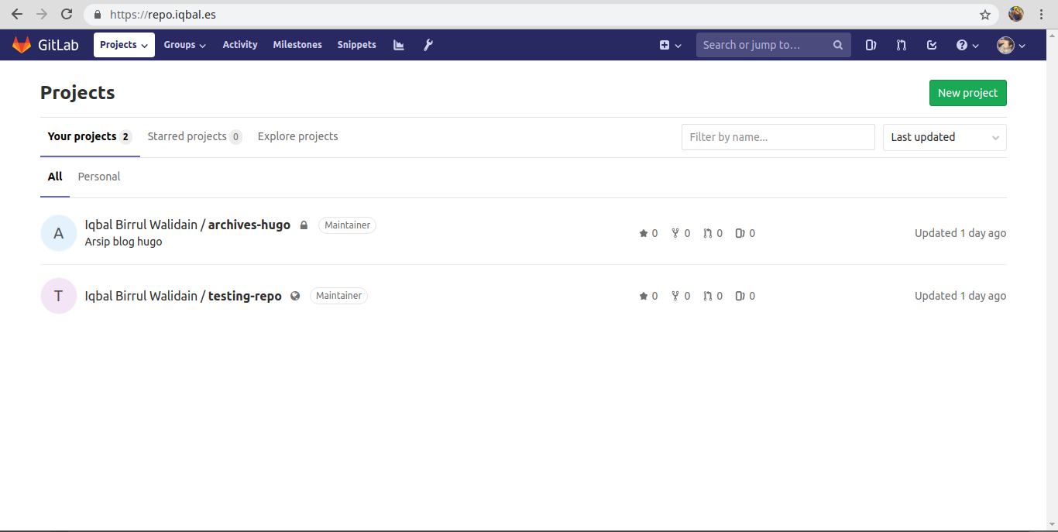Click the fork count for testing-repo
The width and height of the screenshot is (1058, 532).
681,295
